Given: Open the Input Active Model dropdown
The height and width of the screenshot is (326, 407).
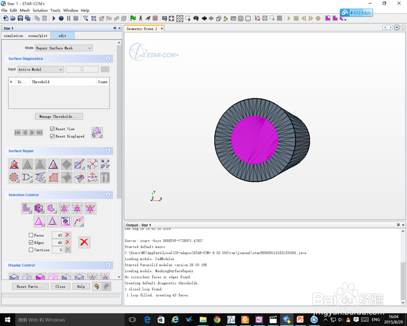Looking at the screenshot, I should 40,69.
